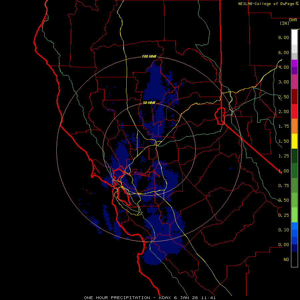300x300 pixels.
Task: Click the 2.50 legend value
Action: coord(284,97)
